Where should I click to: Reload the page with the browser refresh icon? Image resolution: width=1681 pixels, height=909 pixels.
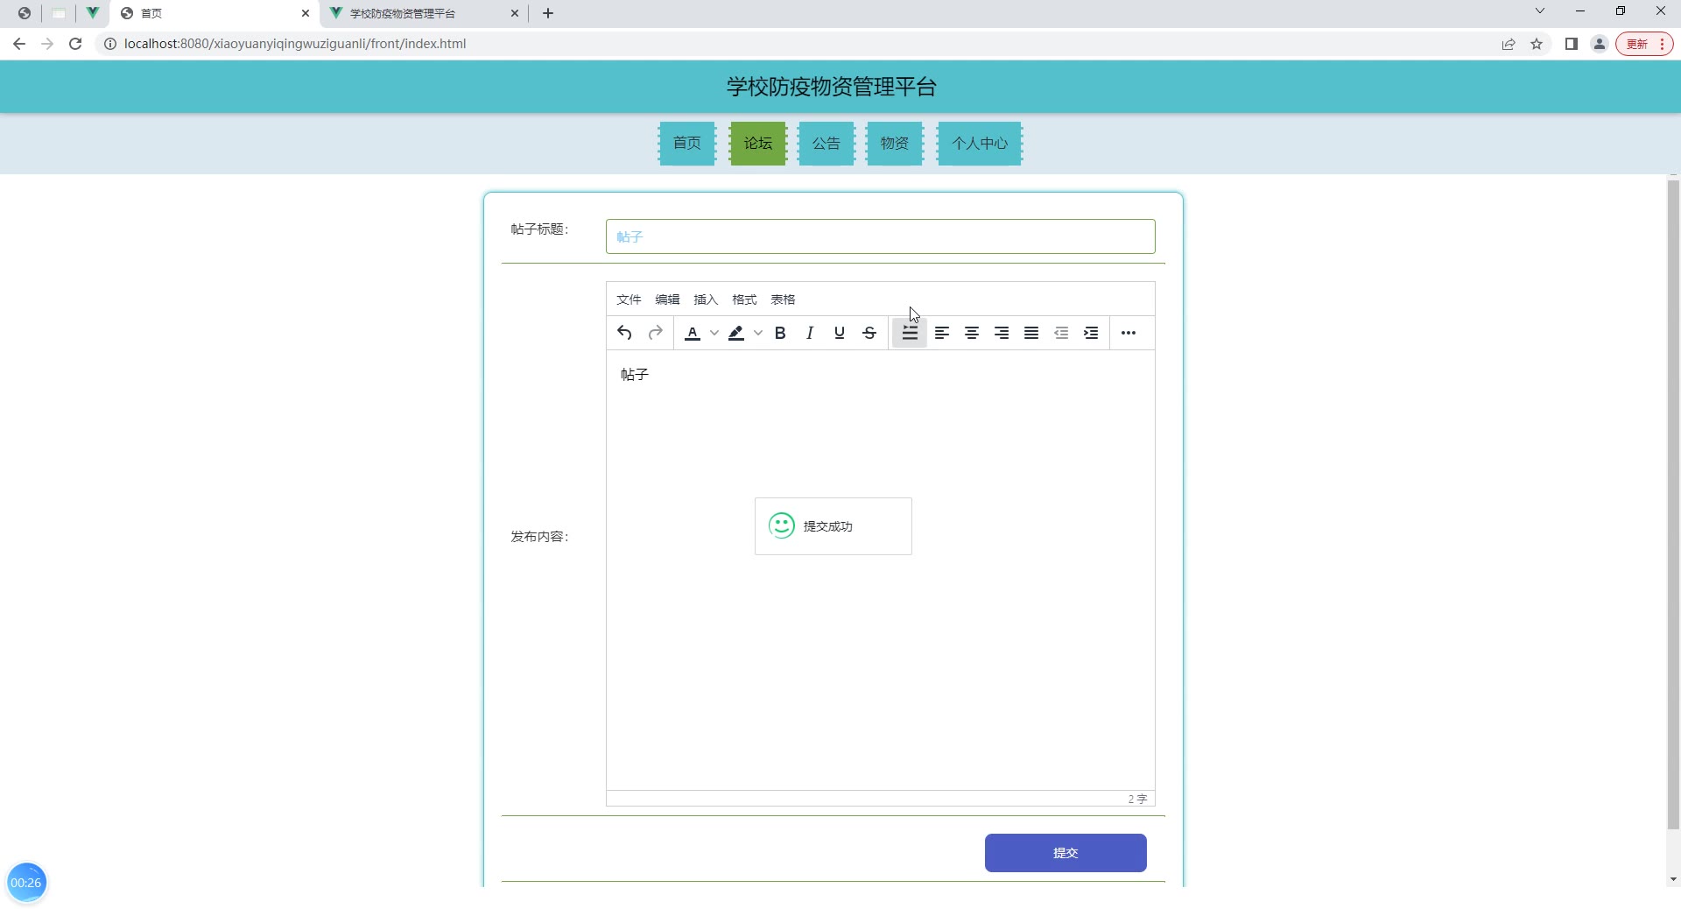[x=75, y=44]
